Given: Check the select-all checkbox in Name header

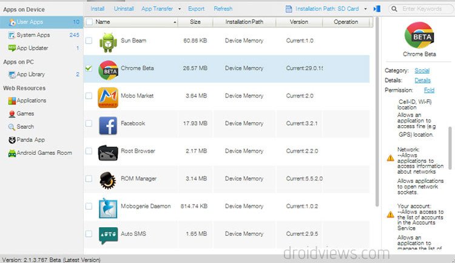Looking at the screenshot, I should coord(90,22).
